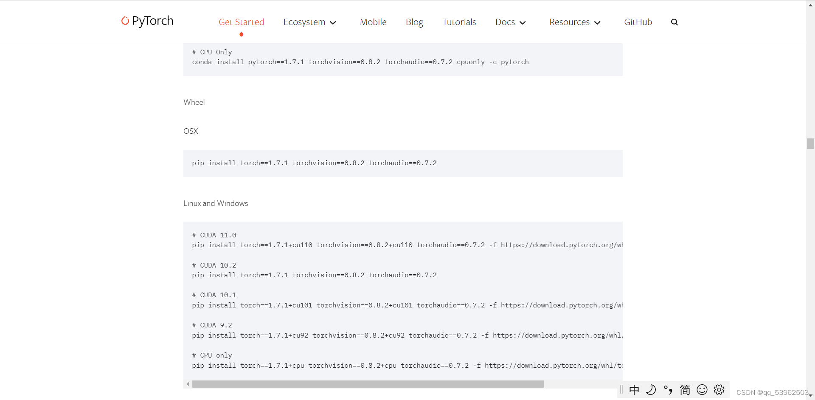Image resolution: width=815 pixels, height=400 pixels.
Task: Open the Blog link
Action: (414, 22)
